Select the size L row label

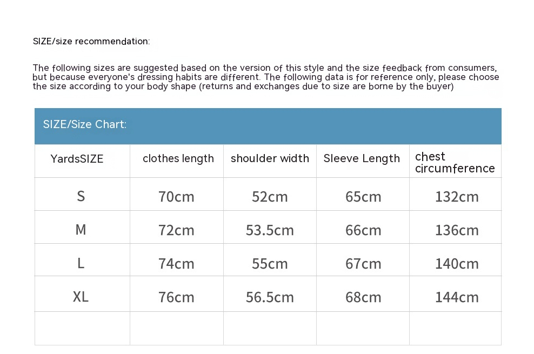point(81,263)
